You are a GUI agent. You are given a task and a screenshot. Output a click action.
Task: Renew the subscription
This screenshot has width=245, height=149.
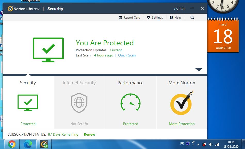(89, 134)
